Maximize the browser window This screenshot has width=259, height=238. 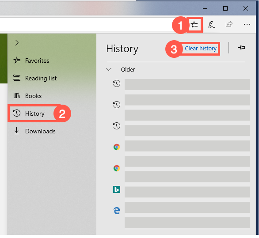[225, 8]
